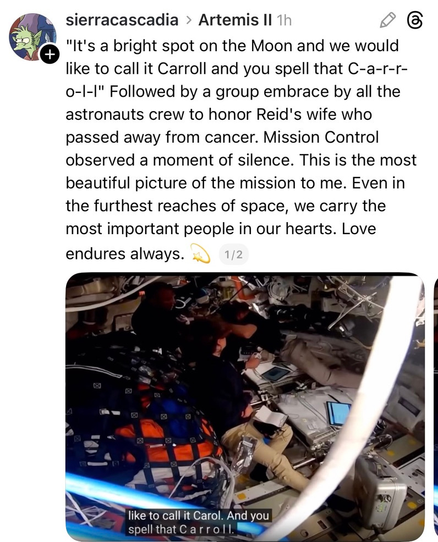Image resolution: width=438 pixels, height=542 pixels.
Task: Click the 'C-a-r-r-o-l-l' spelling in post text
Action: [237, 80]
